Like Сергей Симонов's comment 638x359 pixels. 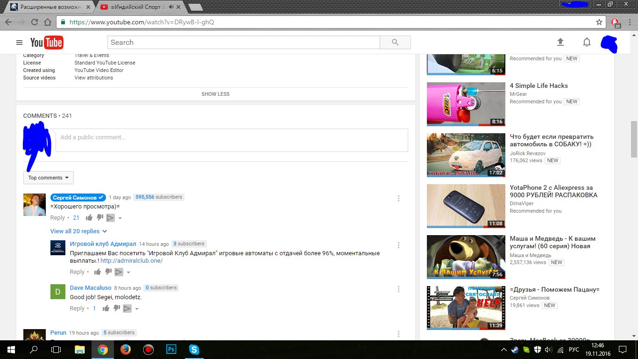[x=89, y=217]
